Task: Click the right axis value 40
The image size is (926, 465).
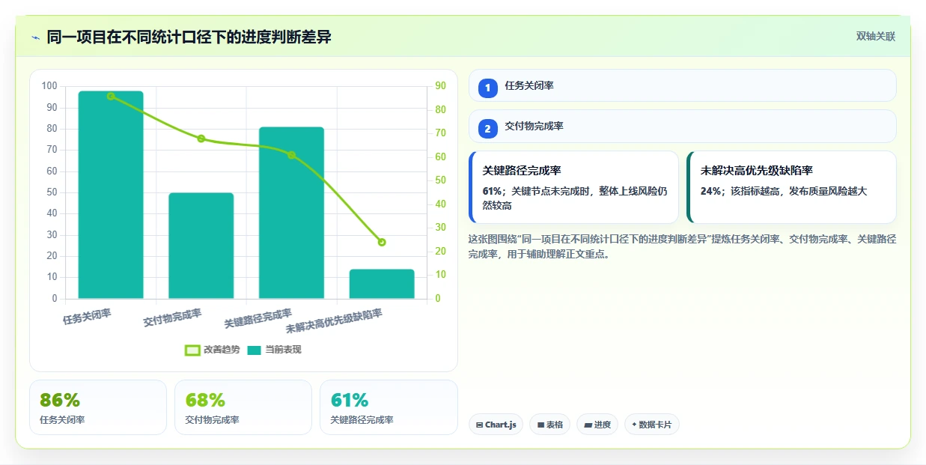Action: pyautogui.click(x=440, y=204)
